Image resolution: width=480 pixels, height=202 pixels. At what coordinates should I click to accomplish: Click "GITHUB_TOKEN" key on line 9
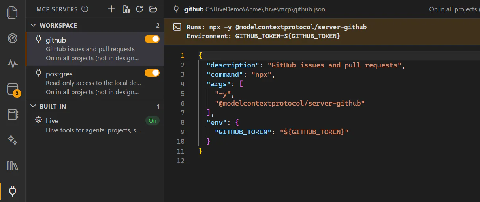click(x=243, y=132)
